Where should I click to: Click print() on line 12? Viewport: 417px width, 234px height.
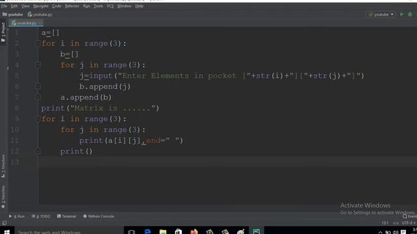pyautogui.click(x=76, y=151)
